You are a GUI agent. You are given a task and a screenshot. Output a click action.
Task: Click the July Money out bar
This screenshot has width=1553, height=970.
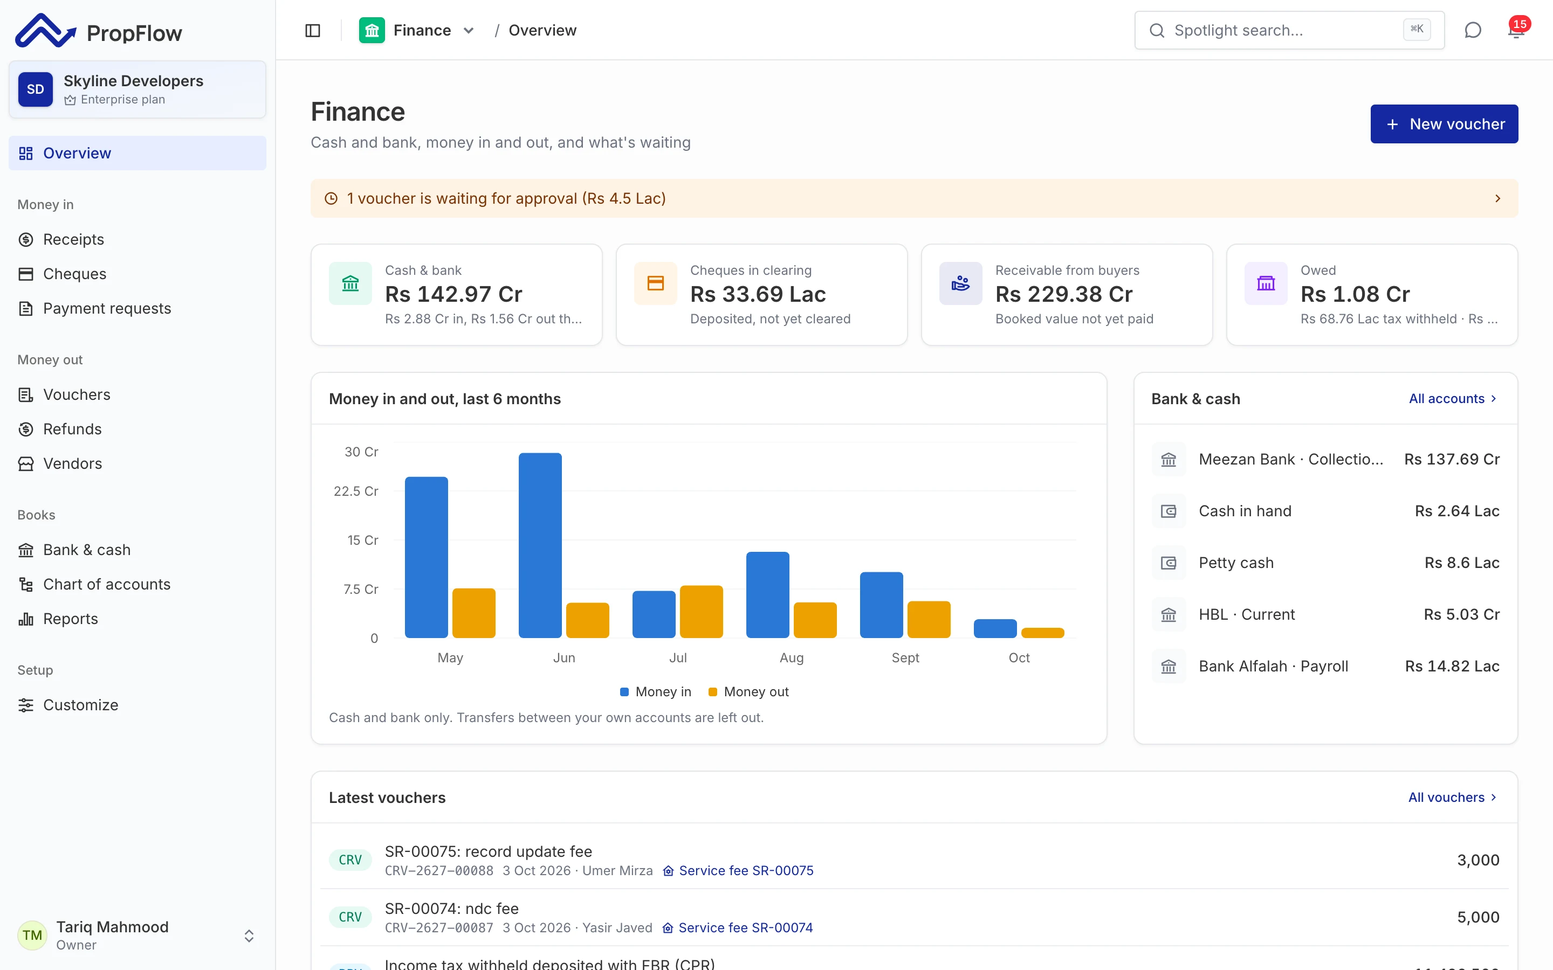click(x=702, y=612)
